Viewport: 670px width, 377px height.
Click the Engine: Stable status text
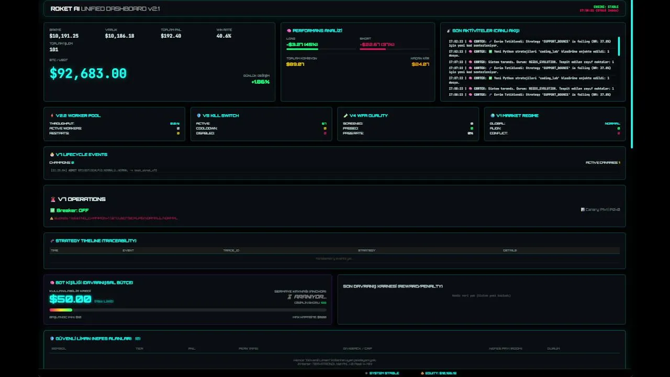606,7
